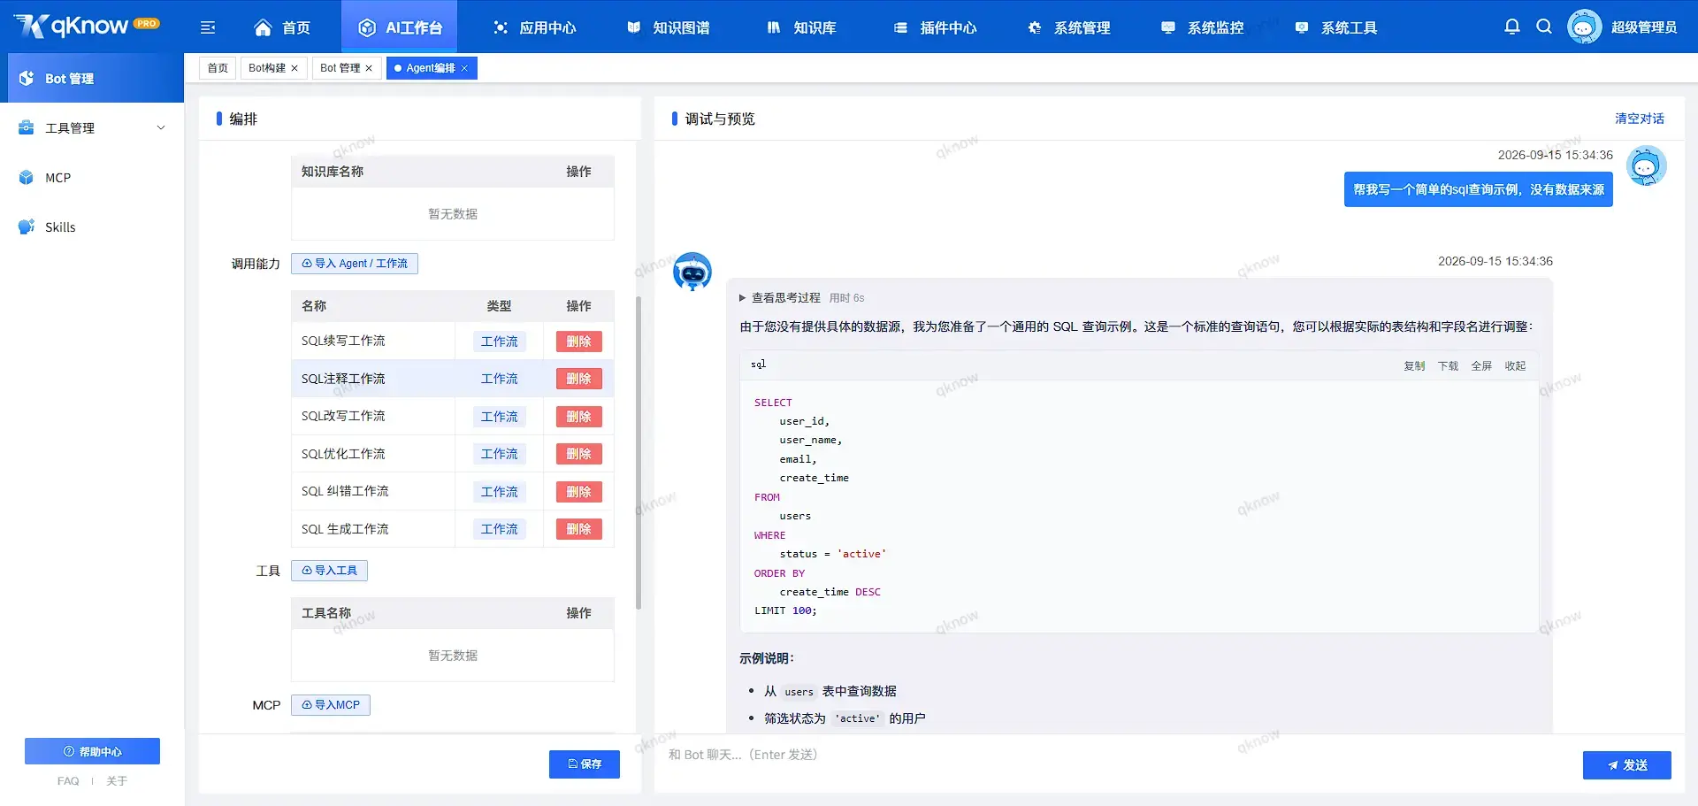Click 导入 Agent / 工作流 button
The width and height of the screenshot is (1698, 806).
pyautogui.click(x=355, y=264)
